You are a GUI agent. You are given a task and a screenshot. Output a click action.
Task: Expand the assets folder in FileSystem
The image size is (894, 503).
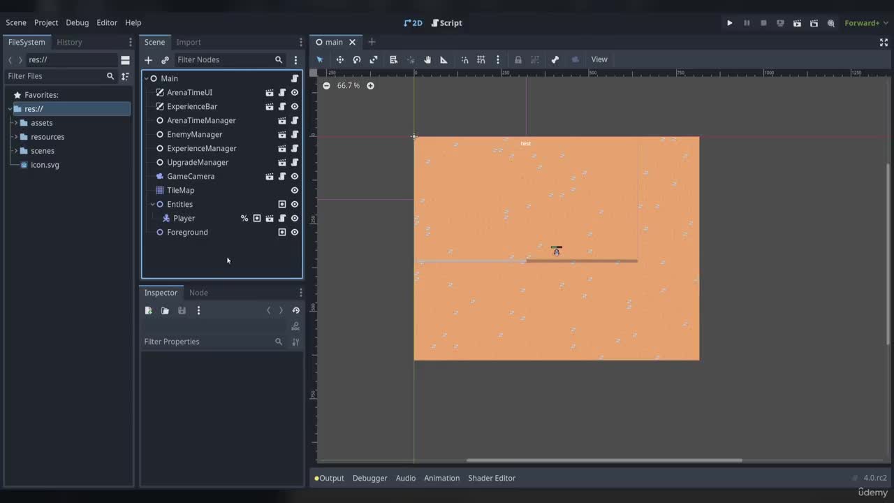point(15,123)
